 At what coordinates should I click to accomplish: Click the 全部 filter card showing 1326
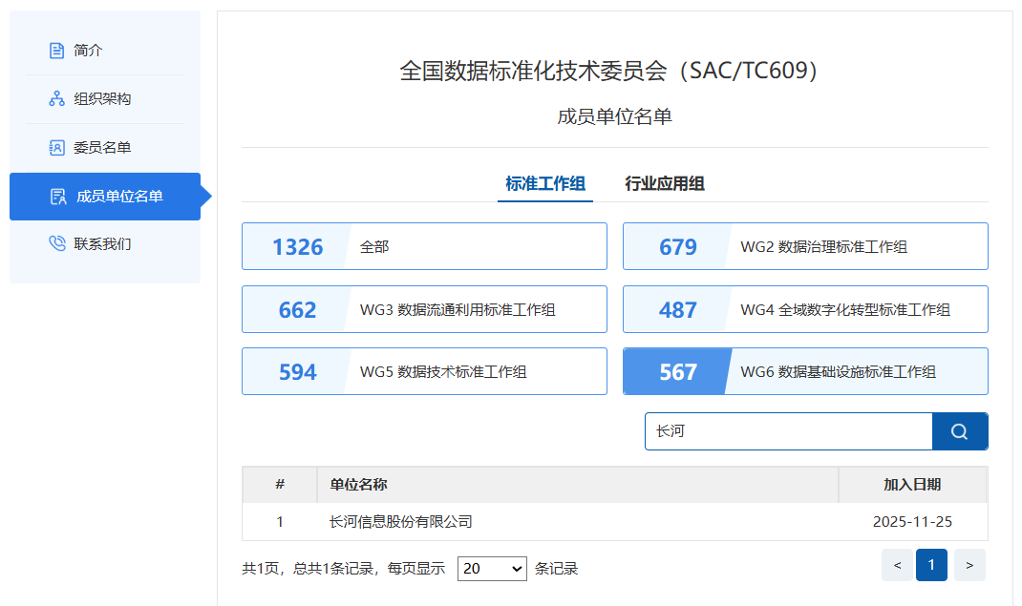[424, 246]
